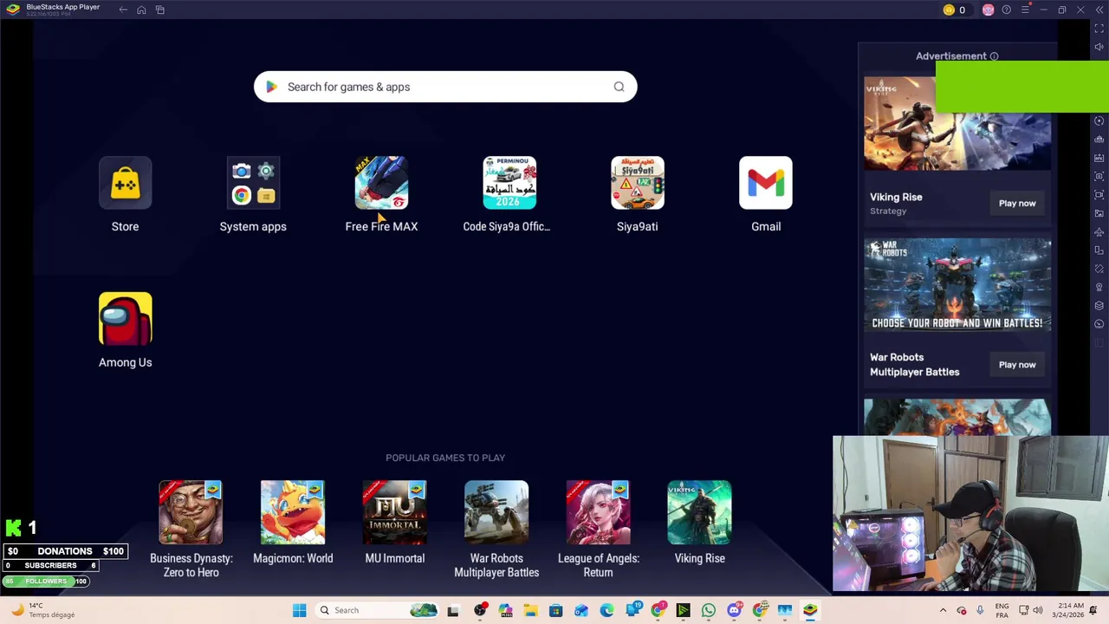Go to BlueStacks home screen
1109x624 pixels.
pos(141,10)
